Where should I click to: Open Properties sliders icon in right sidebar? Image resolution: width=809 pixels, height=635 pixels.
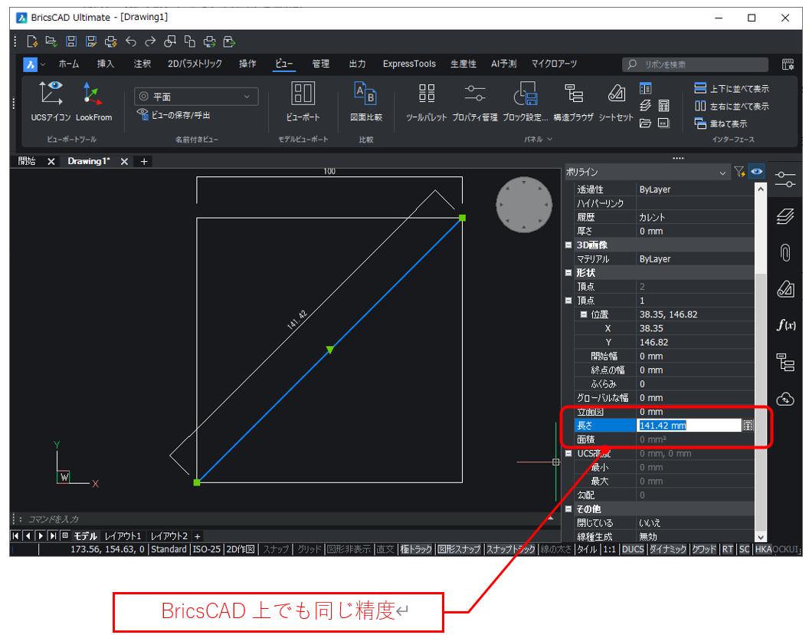785,179
